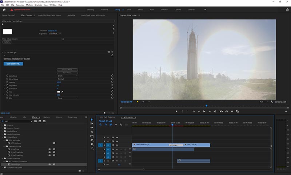Select the Ripple Edit tool
Viewport: 291px width, 175px height.
[x=92, y=127]
